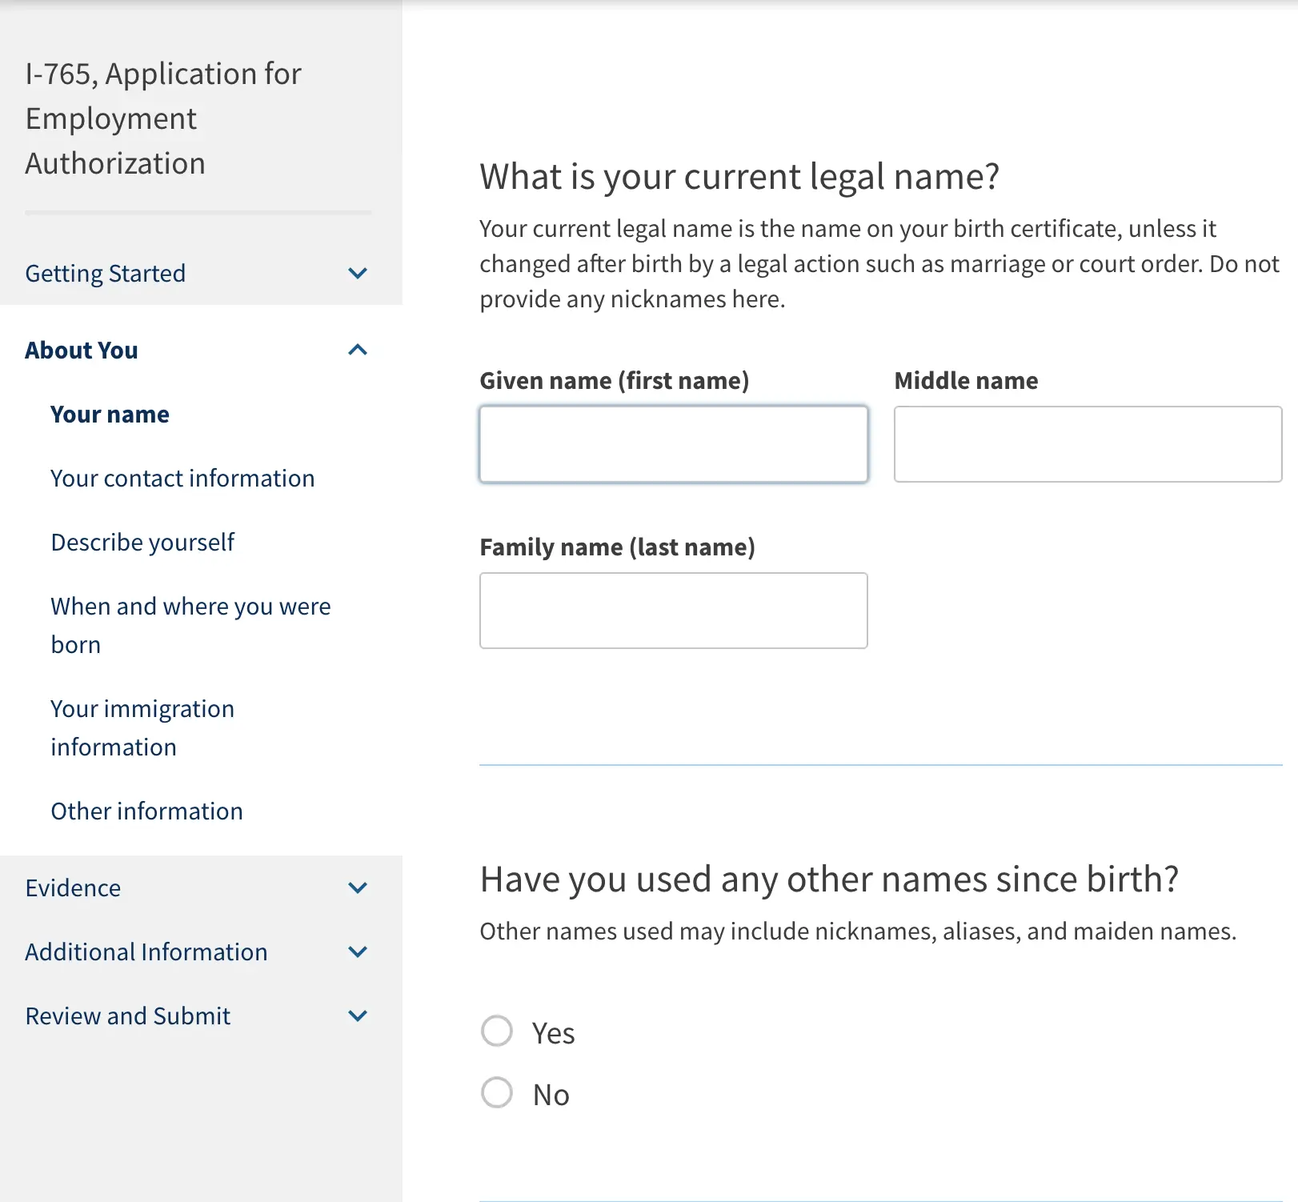Collapse the About You section chevron
The width and height of the screenshot is (1298, 1202).
pos(358,351)
